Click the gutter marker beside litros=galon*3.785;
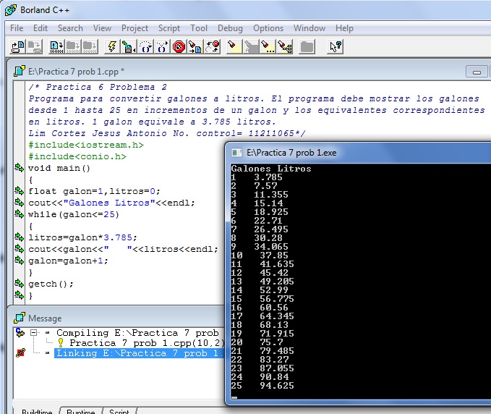Screen dimensions: 491x414 (x=19, y=237)
